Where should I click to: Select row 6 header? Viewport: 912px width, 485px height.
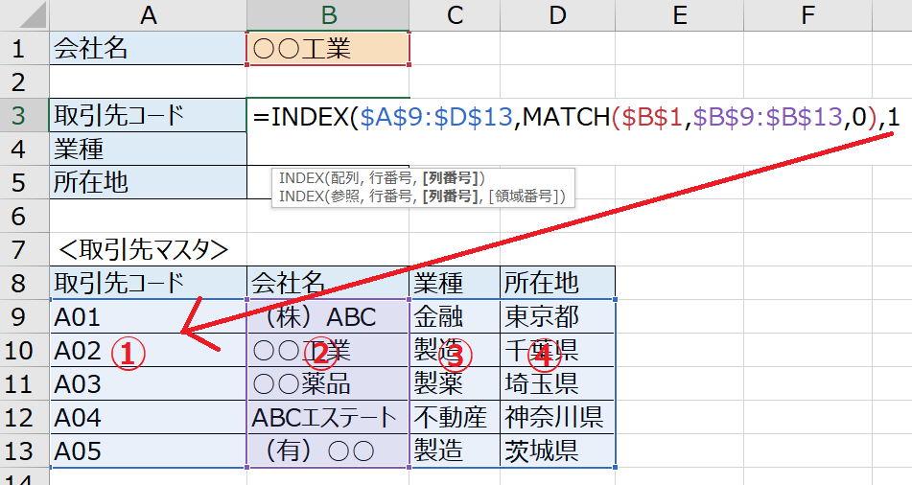(24, 217)
